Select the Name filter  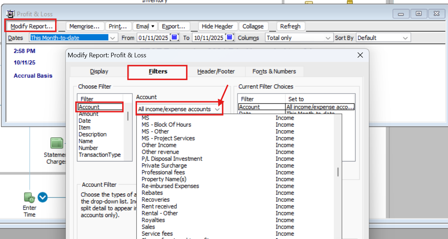[x=86, y=141]
